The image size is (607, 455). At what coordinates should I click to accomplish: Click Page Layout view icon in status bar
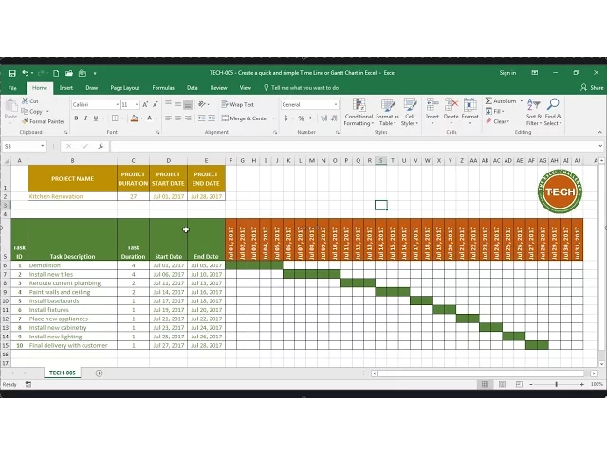(x=502, y=384)
